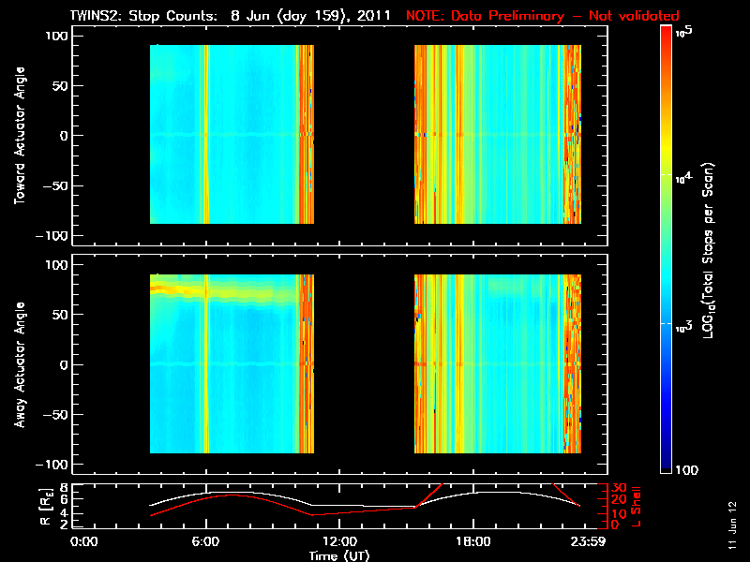The width and height of the screenshot is (750, 562).
Task: Click the 10^3 color bar label
Action: [683, 327]
